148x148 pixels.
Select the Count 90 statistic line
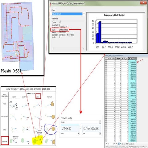pyautogui.click(x=56, y=23)
